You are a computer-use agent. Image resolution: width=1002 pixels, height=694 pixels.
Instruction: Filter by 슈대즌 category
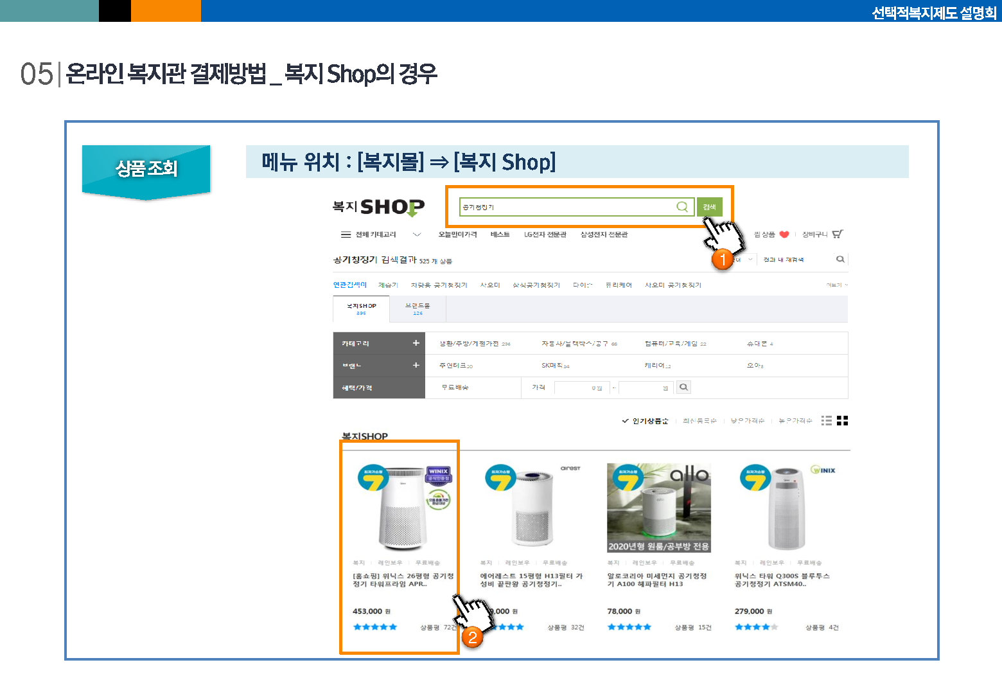[760, 344]
